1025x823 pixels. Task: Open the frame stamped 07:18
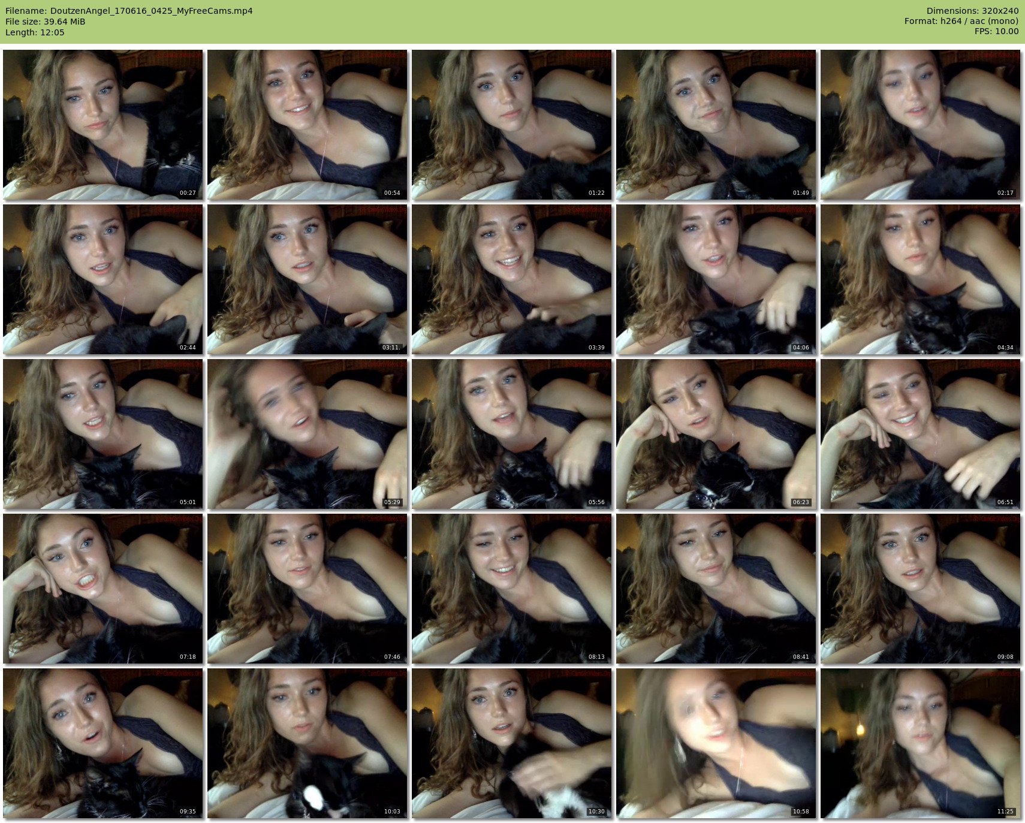[103, 589]
